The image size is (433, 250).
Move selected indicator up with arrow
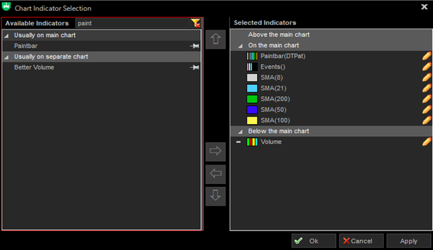click(x=216, y=39)
